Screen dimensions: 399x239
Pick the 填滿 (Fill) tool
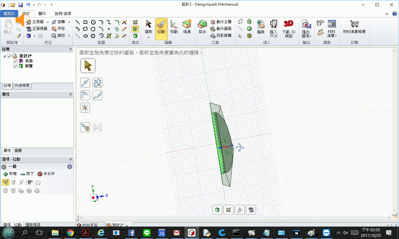187,27
